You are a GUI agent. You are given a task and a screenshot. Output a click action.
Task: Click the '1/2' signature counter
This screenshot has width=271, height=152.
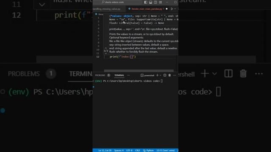pos(106,51)
